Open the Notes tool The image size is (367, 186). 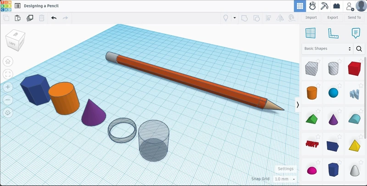tap(356, 33)
